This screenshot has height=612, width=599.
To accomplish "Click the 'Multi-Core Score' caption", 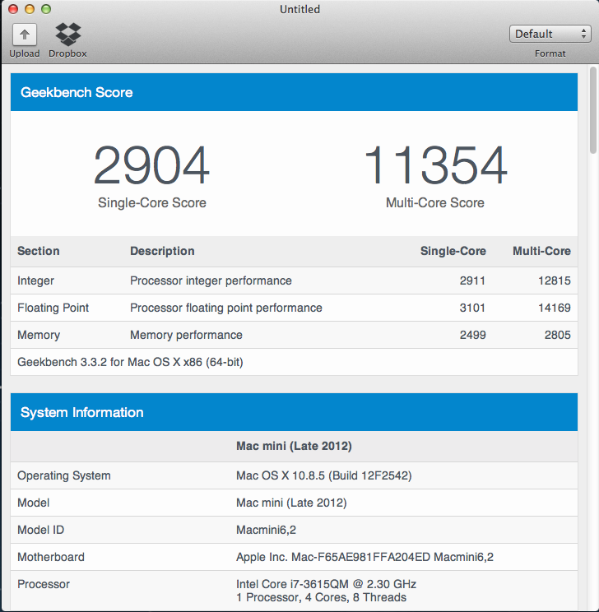I will 435,203.
